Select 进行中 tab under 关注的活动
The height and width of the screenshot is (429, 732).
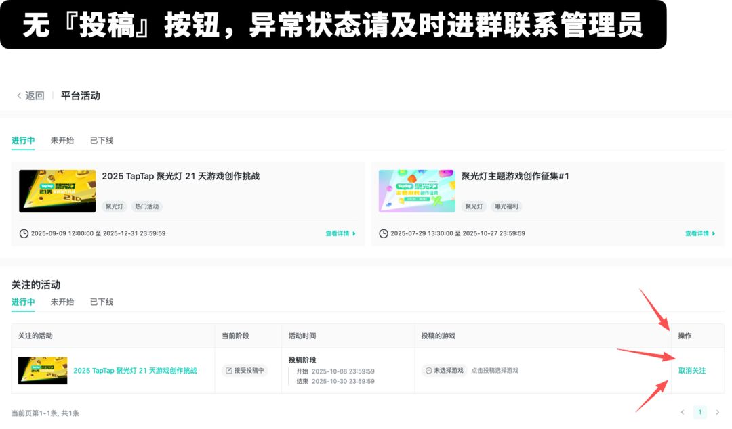pyautogui.click(x=23, y=302)
